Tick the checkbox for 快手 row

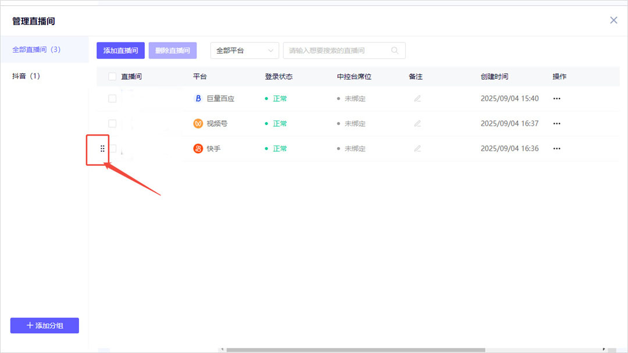113,149
